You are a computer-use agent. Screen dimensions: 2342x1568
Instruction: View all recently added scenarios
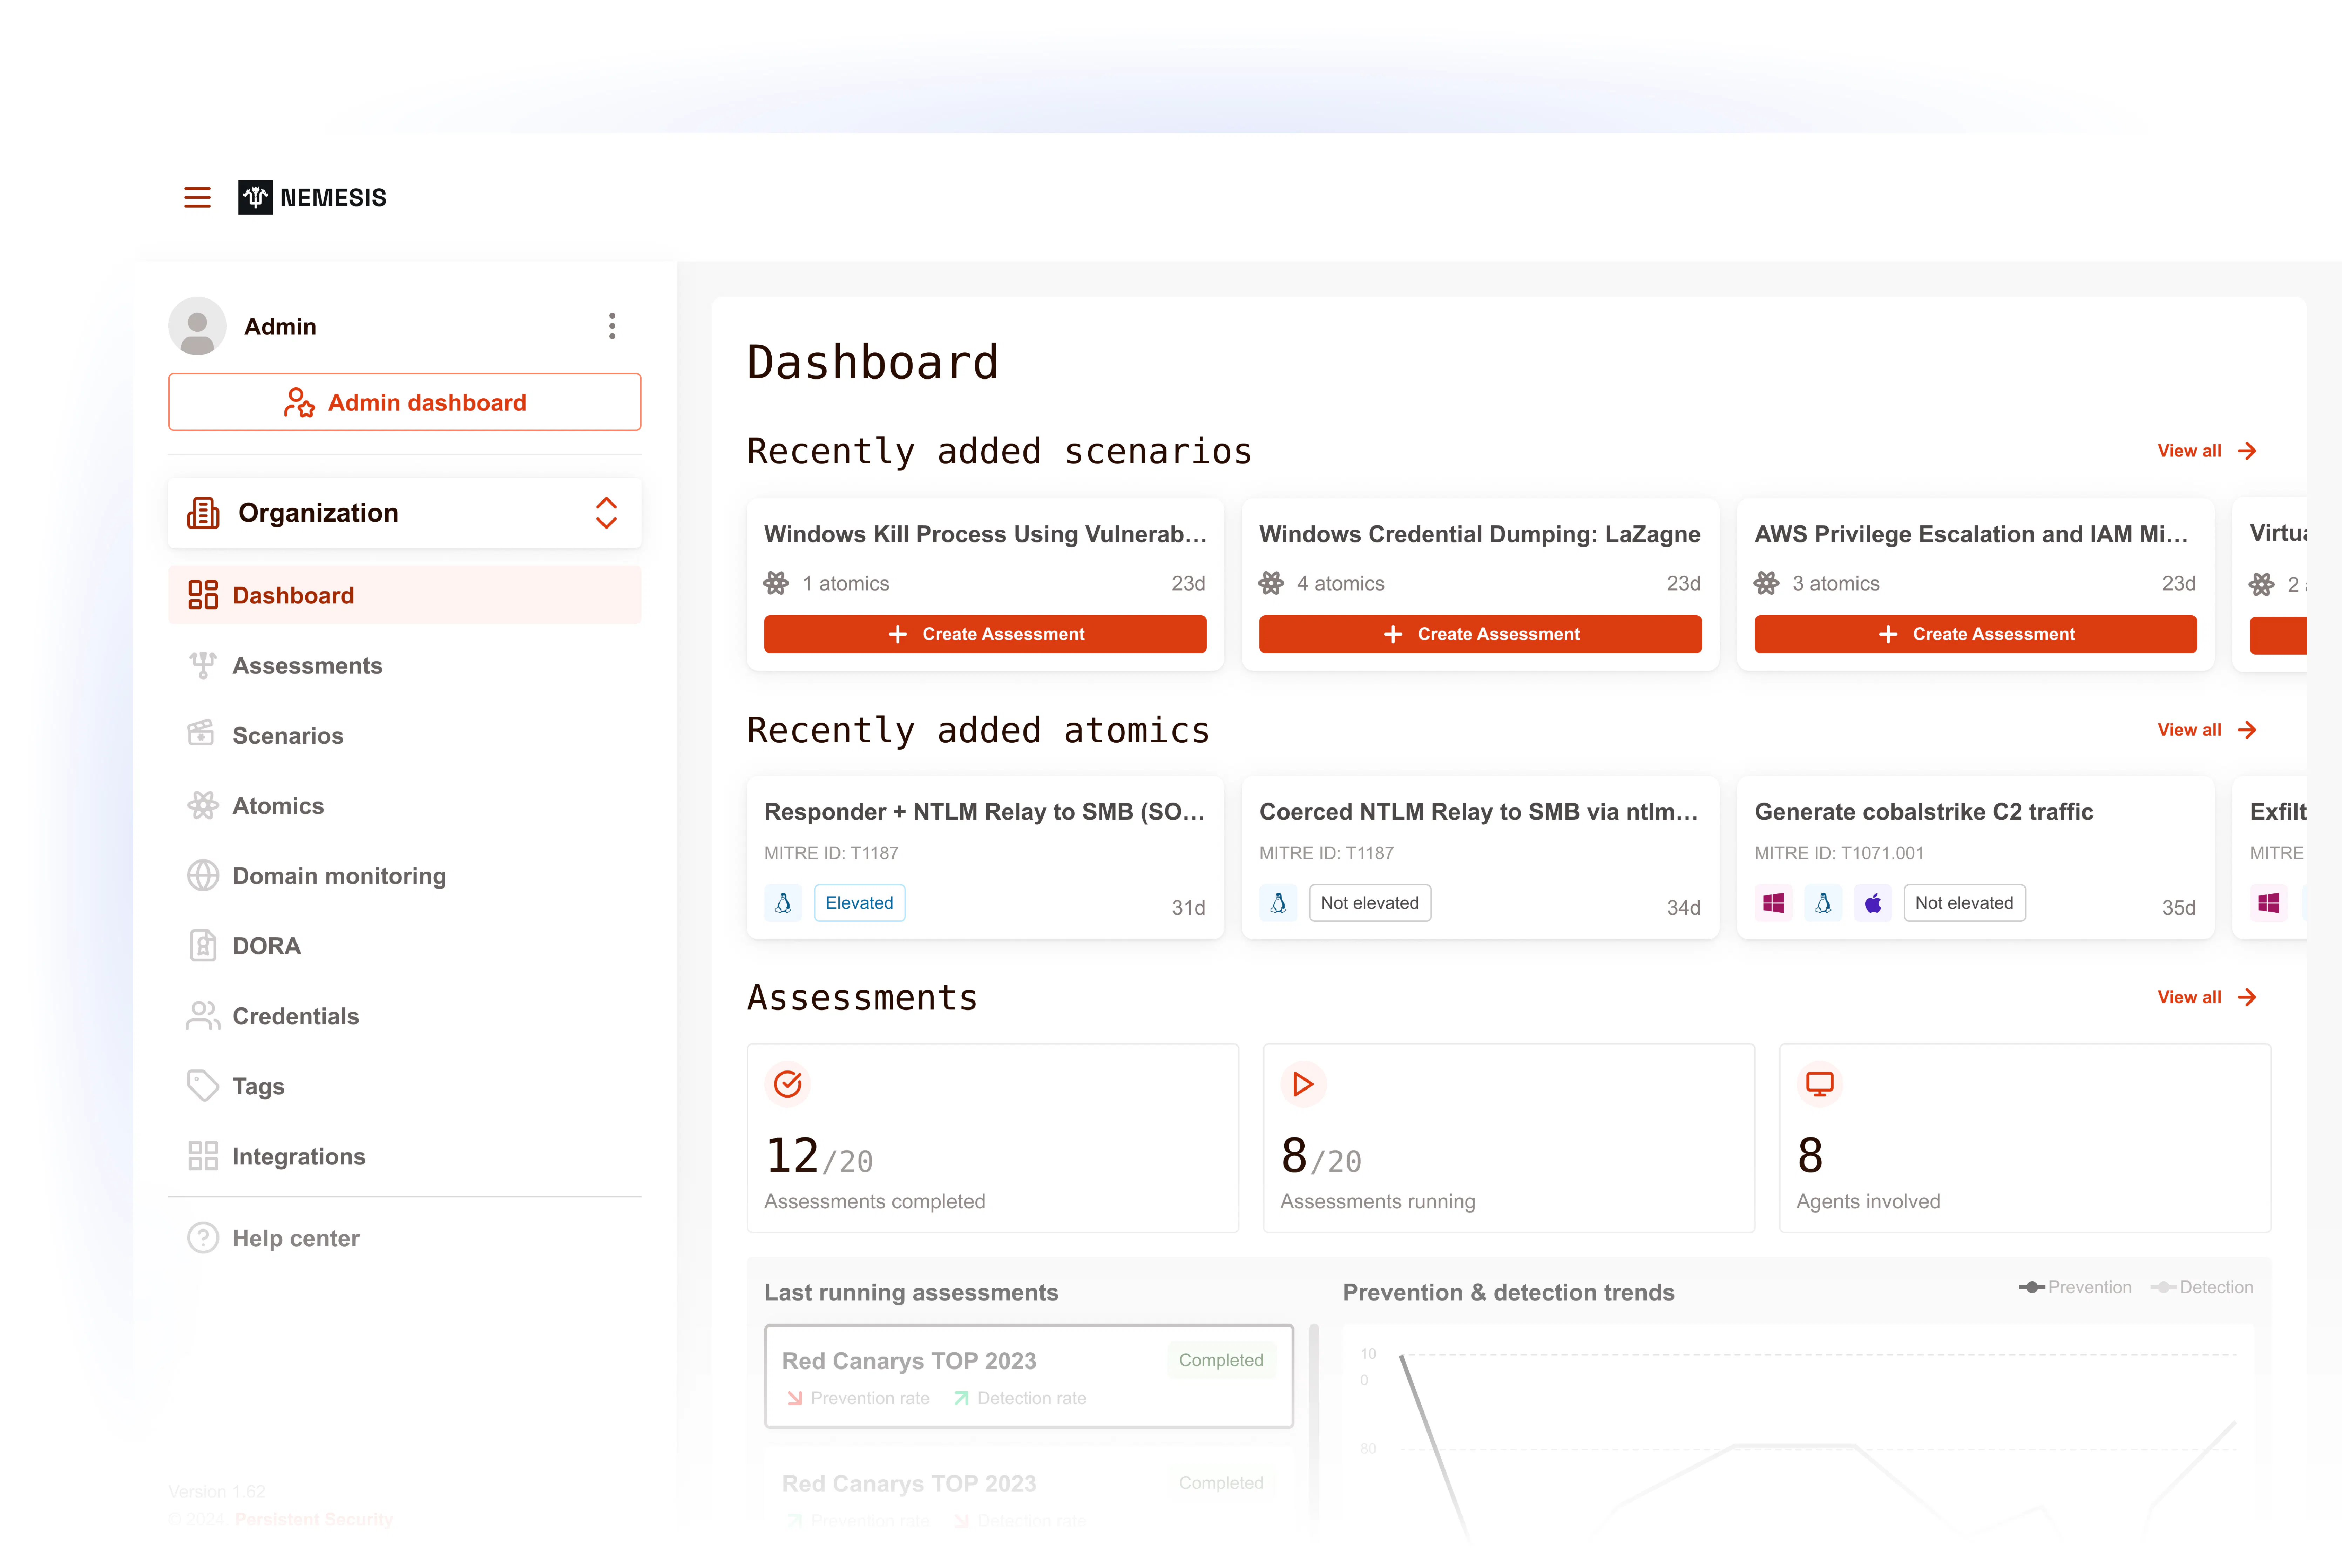[x=2207, y=451]
